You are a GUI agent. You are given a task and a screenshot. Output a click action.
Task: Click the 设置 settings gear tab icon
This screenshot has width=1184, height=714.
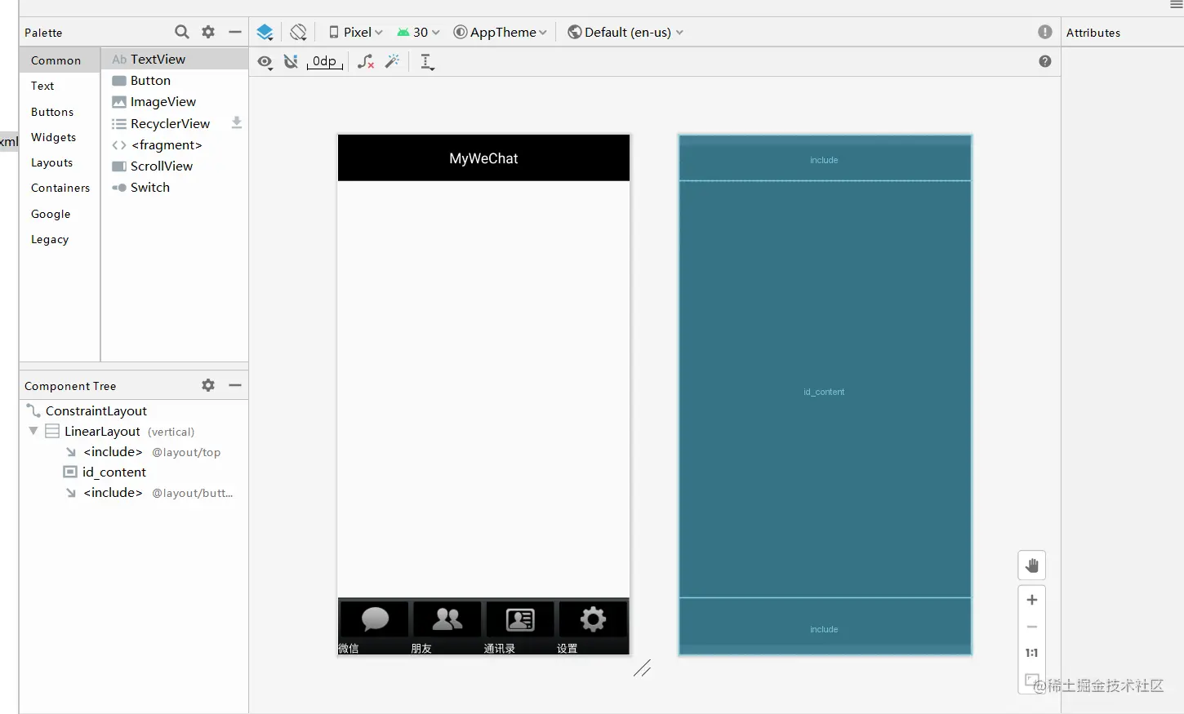tap(593, 619)
